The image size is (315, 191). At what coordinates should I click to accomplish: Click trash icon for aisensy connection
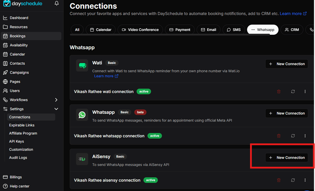pos(279,180)
